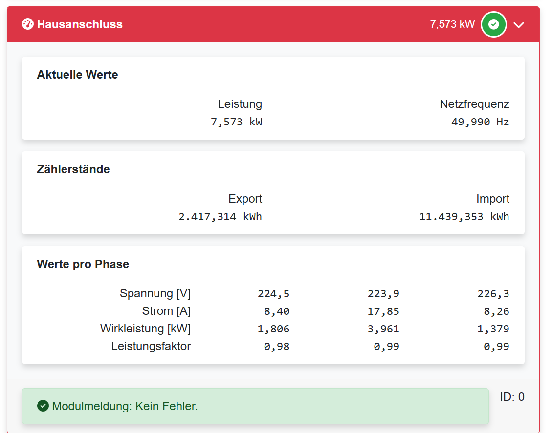The width and height of the screenshot is (552, 433).
Task: Click the 7,573 kW value in header
Action: (x=452, y=24)
